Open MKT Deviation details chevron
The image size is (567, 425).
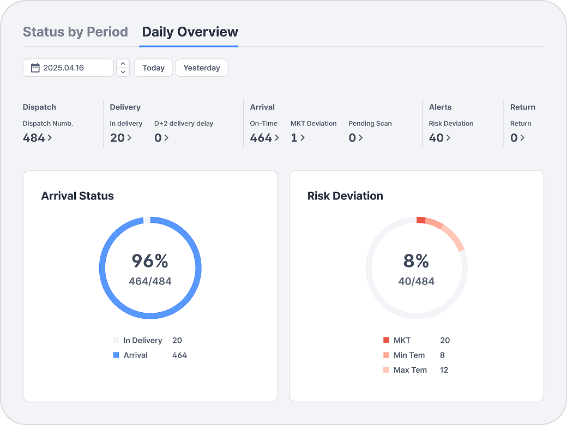(x=303, y=138)
